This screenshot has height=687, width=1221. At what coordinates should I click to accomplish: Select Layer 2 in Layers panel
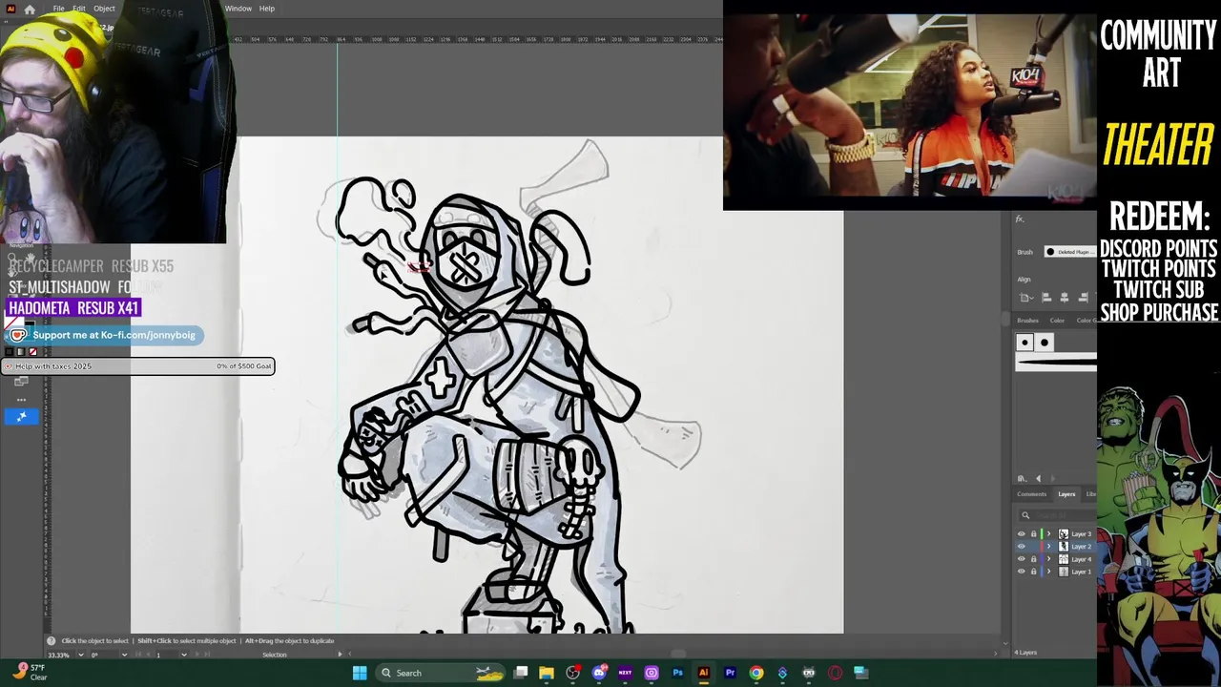1081,547
